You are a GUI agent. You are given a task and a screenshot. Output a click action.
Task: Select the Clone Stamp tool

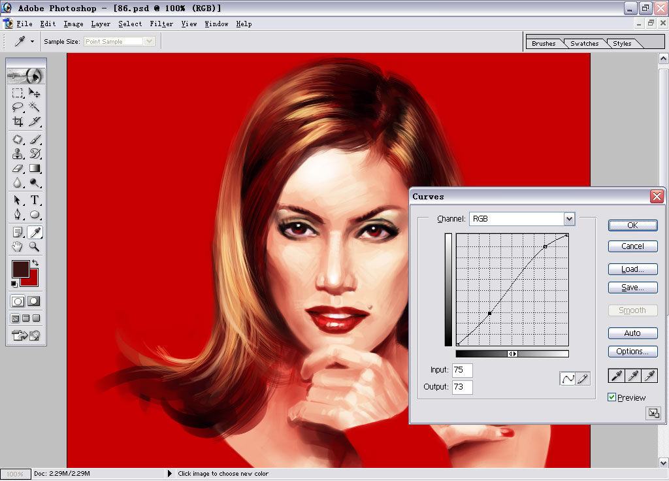coord(18,154)
